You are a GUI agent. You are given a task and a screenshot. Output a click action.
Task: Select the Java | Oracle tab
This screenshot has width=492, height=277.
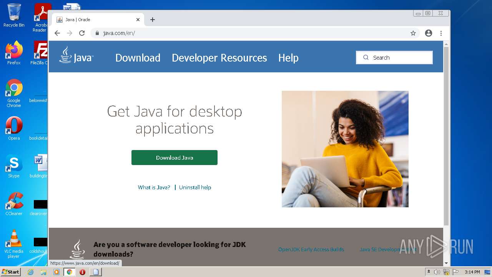coord(98,20)
